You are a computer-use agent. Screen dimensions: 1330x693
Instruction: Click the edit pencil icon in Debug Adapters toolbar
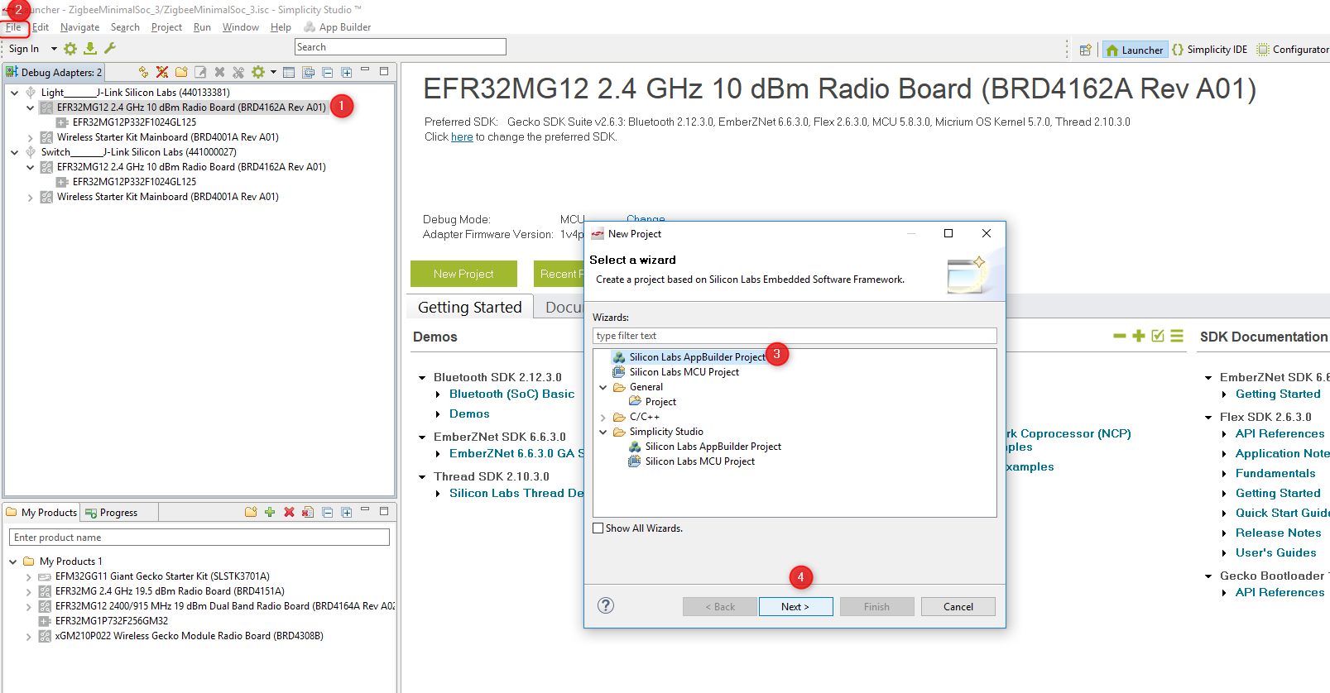coord(200,73)
